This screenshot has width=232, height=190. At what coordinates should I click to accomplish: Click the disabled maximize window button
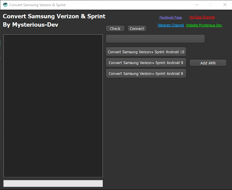[211, 5]
